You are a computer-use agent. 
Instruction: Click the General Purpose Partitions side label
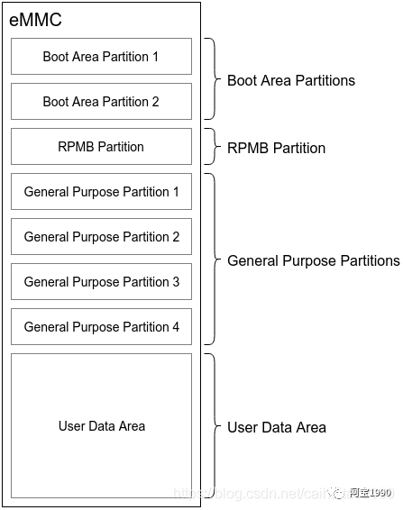314,260
